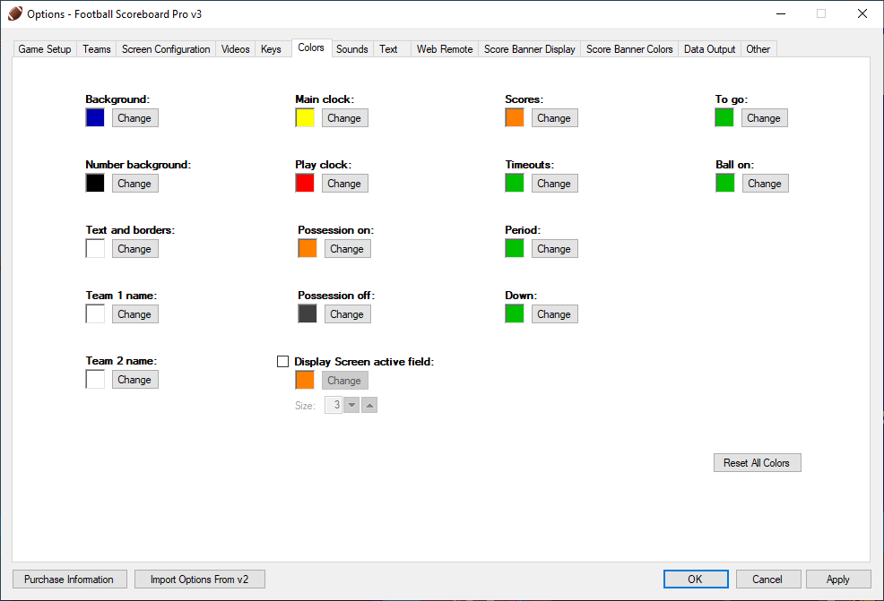This screenshot has width=884, height=601.
Task: Click the black Number background swatch
Action: [95, 183]
